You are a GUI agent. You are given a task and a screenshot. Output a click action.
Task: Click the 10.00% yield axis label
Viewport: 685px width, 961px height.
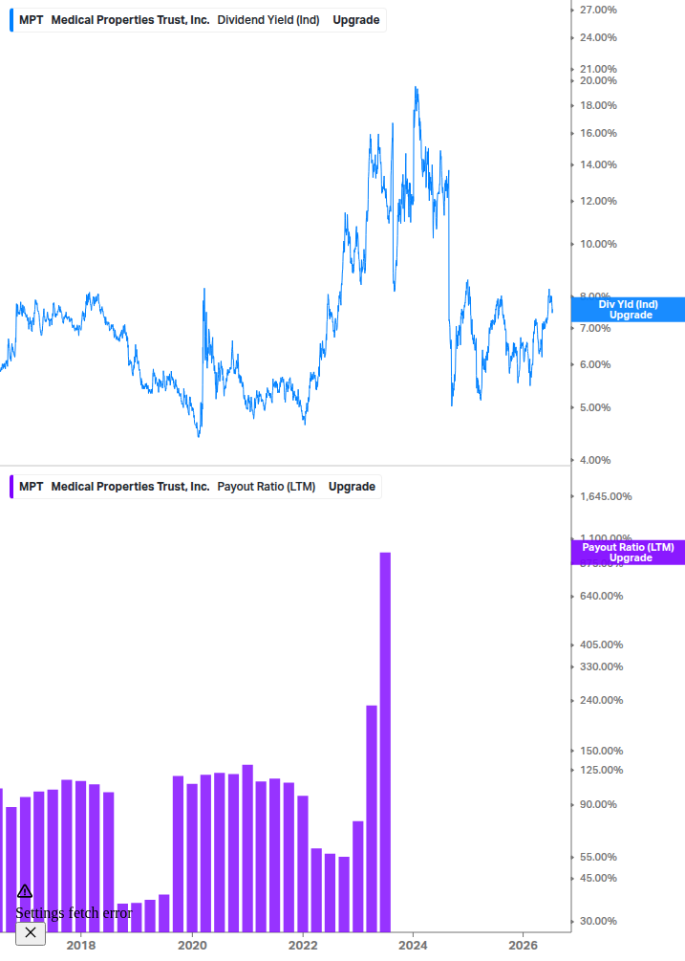point(598,244)
